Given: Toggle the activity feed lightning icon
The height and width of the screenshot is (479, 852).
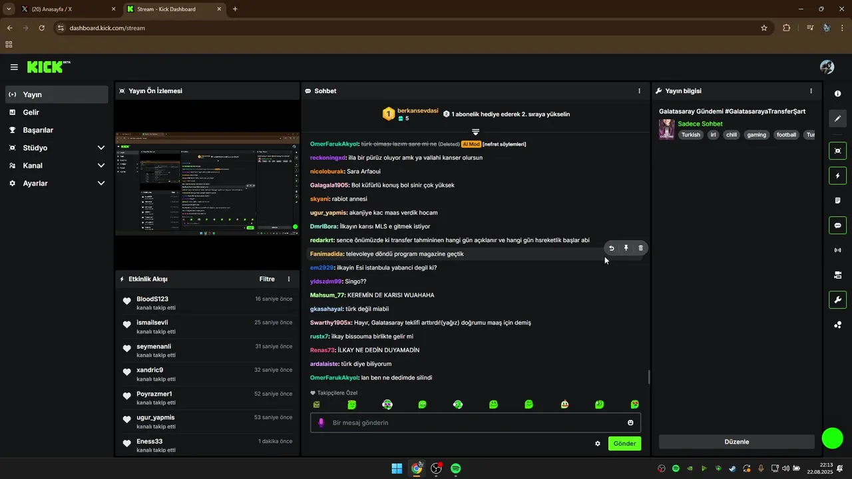Looking at the screenshot, I should click(x=837, y=176).
